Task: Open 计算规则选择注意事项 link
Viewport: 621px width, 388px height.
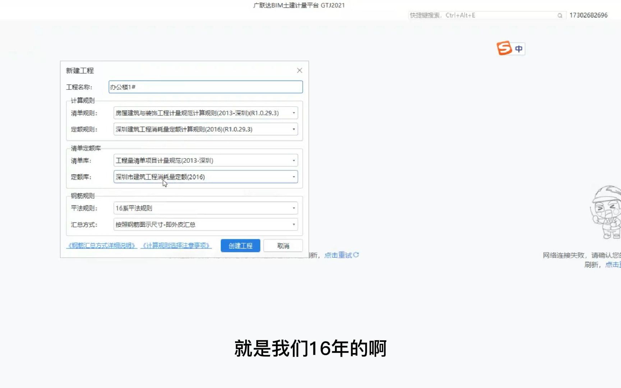Action: tap(176, 245)
